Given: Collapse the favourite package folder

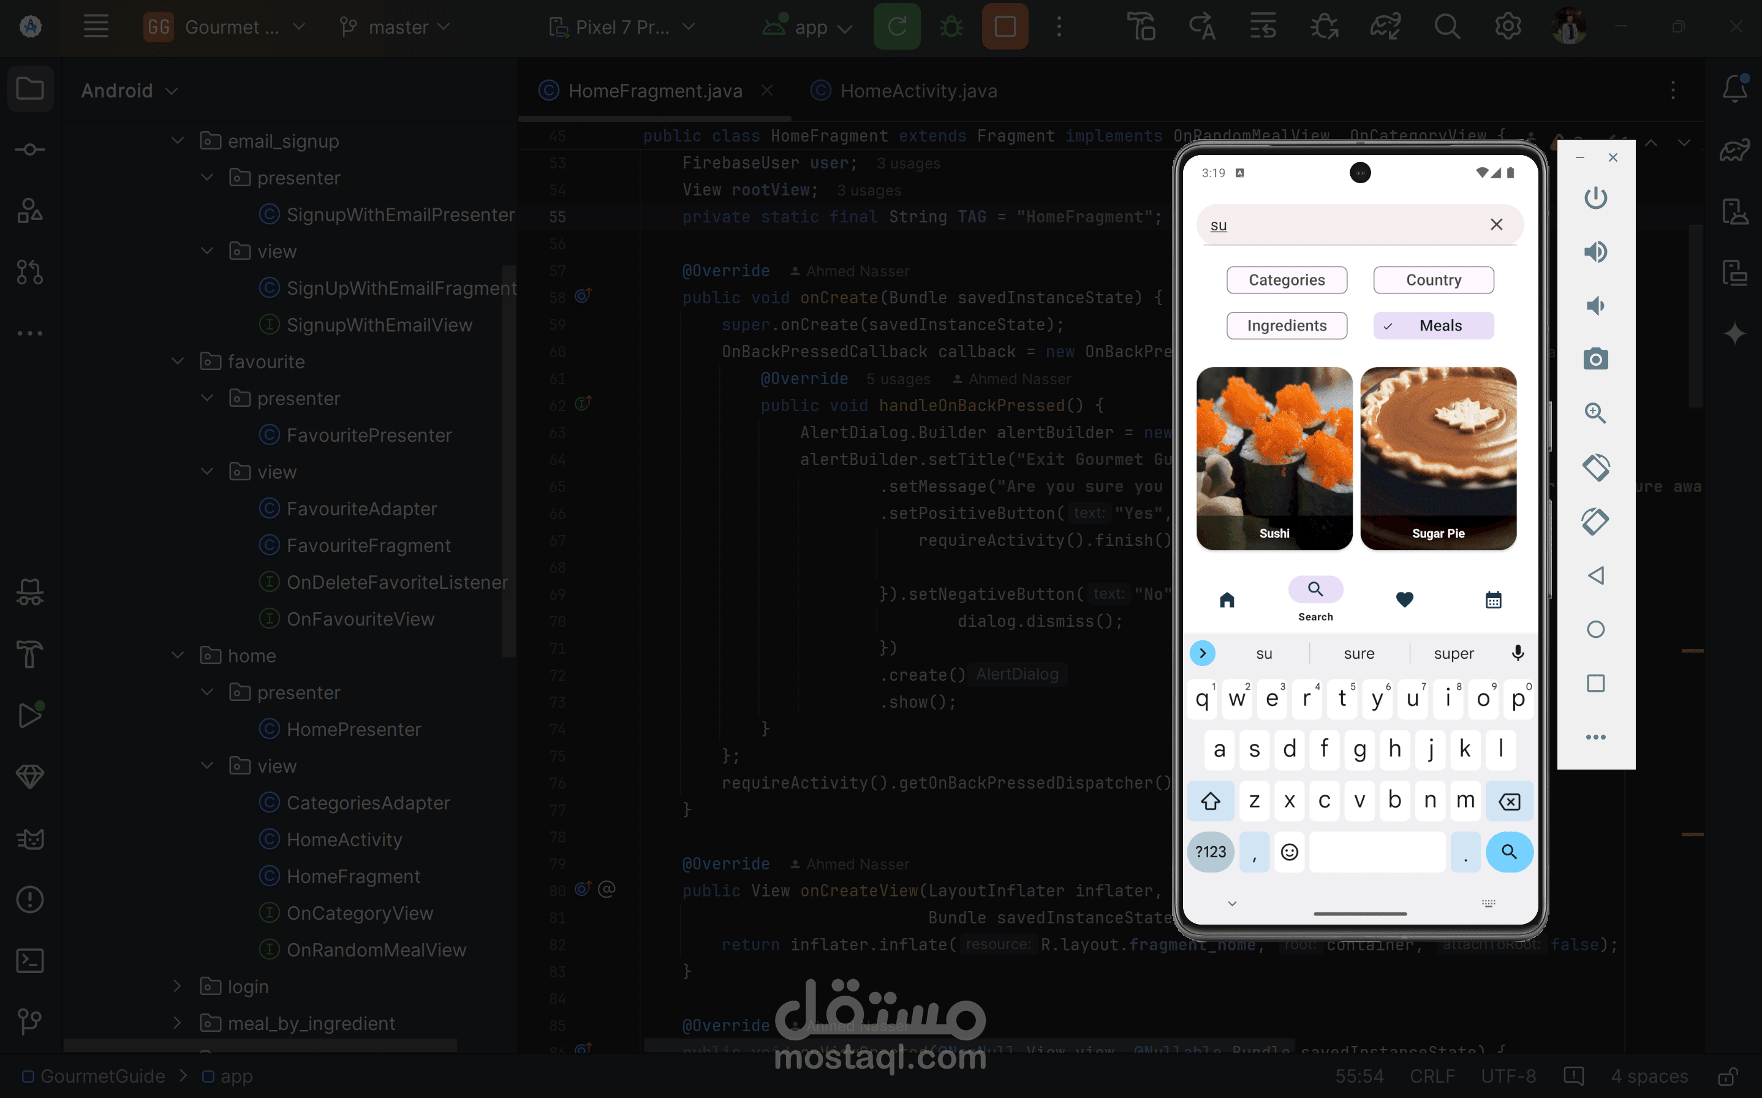Looking at the screenshot, I should 177,361.
